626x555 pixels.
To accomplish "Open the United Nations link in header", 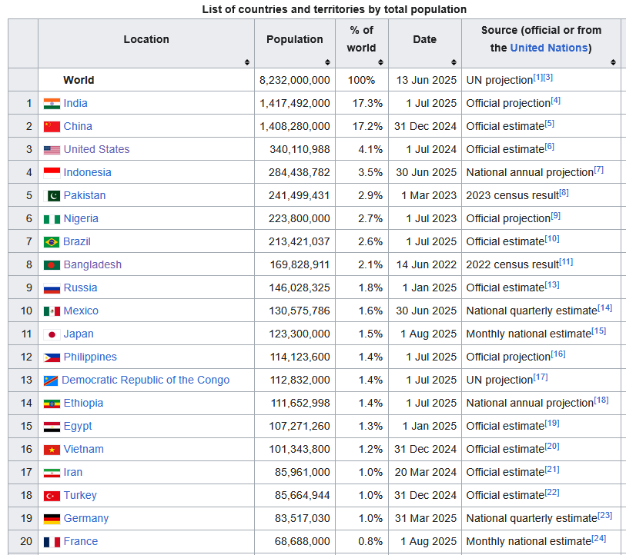I will [549, 48].
